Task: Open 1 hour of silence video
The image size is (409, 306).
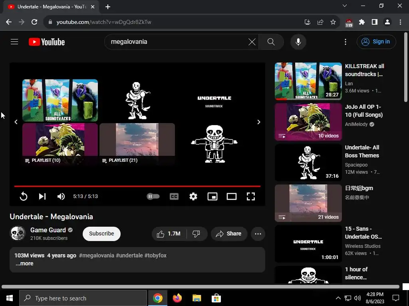Action: 356,273
